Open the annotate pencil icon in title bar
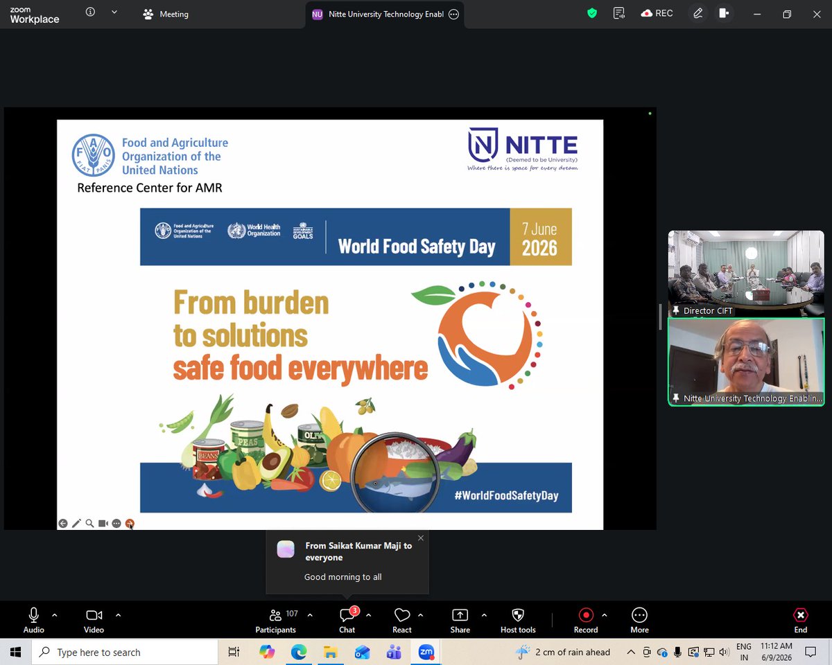Screen dimensions: 832x665 tap(697, 13)
